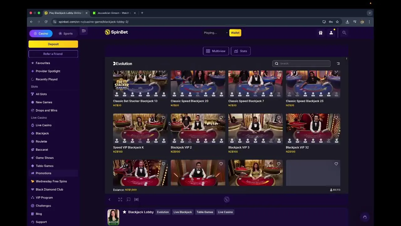The height and width of the screenshot is (226, 401).
Task: Open Wednesday Free Spins promotion
Action: pos(51,181)
